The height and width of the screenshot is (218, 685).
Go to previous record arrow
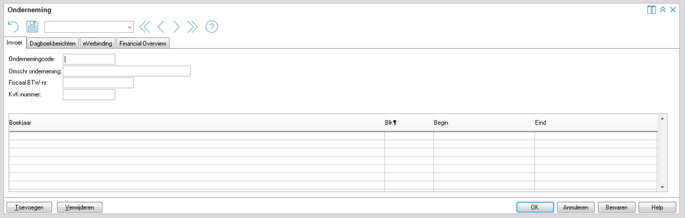pos(161,27)
